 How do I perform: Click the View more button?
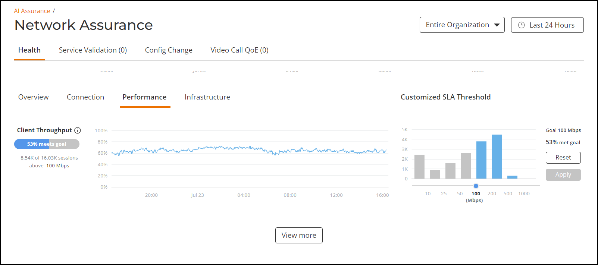pyautogui.click(x=299, y=236)
